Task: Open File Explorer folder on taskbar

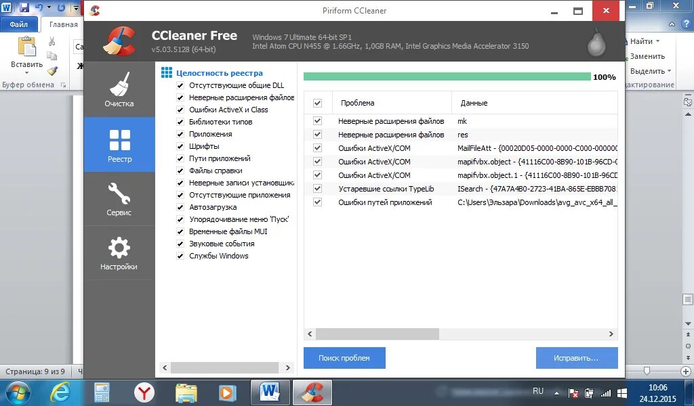Action: [186, 392]
